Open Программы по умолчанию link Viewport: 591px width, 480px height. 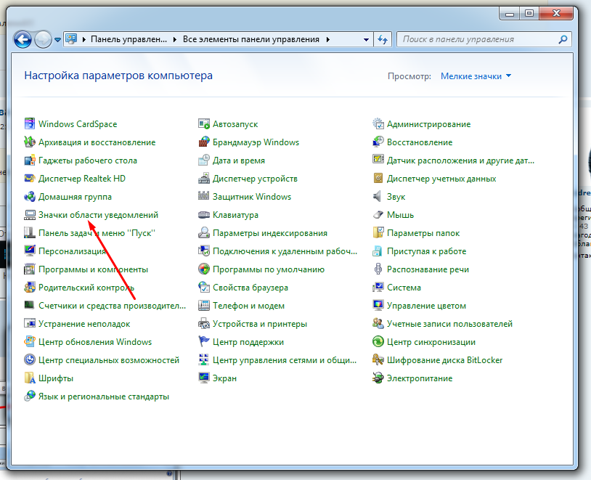[x=269, y=269]
